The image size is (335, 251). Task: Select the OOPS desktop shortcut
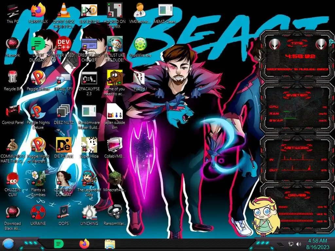coord(64,212)
